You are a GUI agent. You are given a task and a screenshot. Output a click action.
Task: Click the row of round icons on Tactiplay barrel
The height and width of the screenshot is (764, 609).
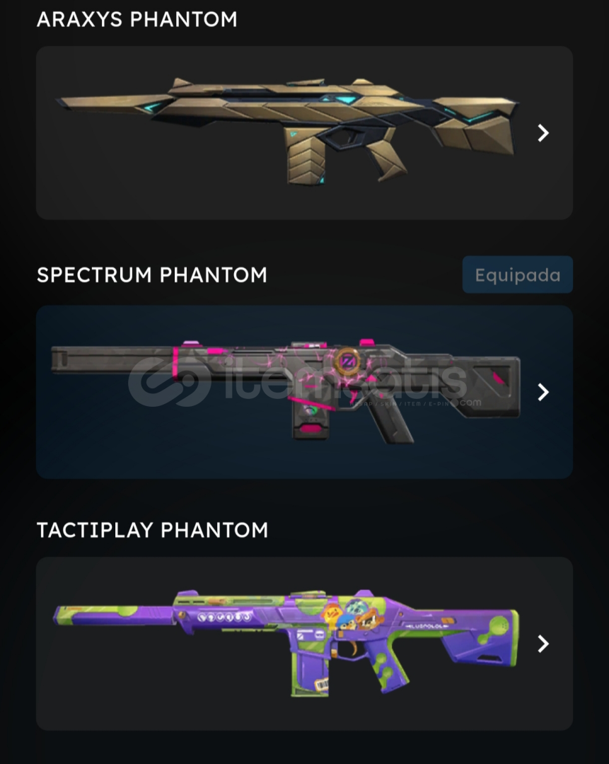(224, 617)
